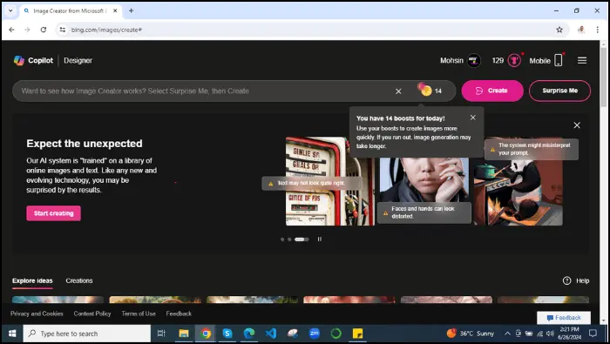Click the browser back arrow
This screenshot has height=344, width=610.
click(11, 30)
